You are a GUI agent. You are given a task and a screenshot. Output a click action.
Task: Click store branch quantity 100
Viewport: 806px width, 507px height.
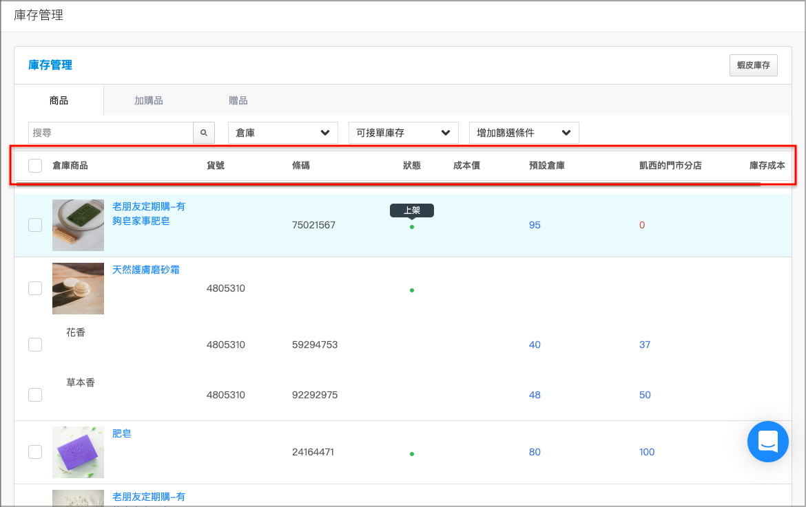coord(647,452)
